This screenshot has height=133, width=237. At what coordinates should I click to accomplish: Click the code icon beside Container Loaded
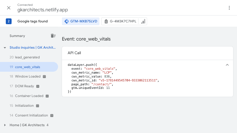coord(47,96)
